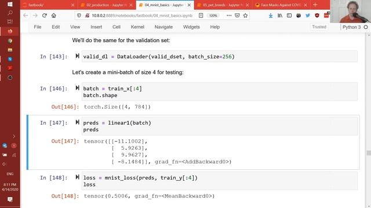The image size is (371, 208).
Task: Focus the browser address bar URL
Action: coord(142,16)
